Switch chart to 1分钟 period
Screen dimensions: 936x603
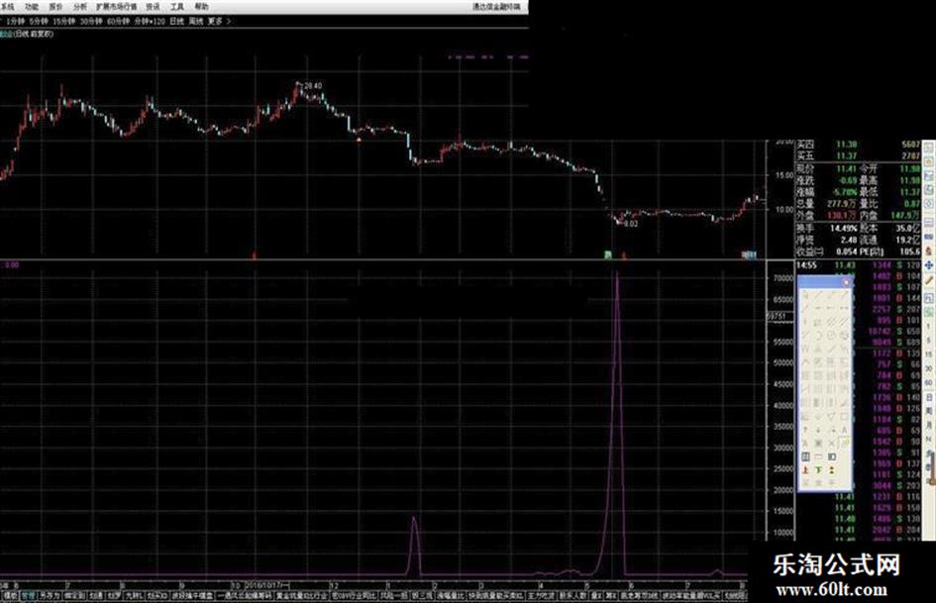[16, 21]
